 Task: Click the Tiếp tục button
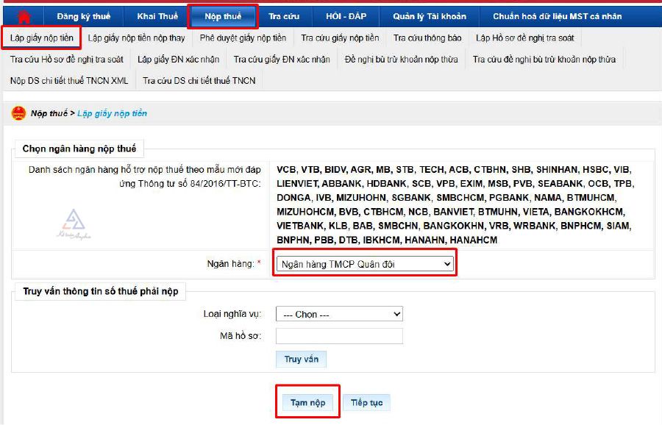coord(366,403)
